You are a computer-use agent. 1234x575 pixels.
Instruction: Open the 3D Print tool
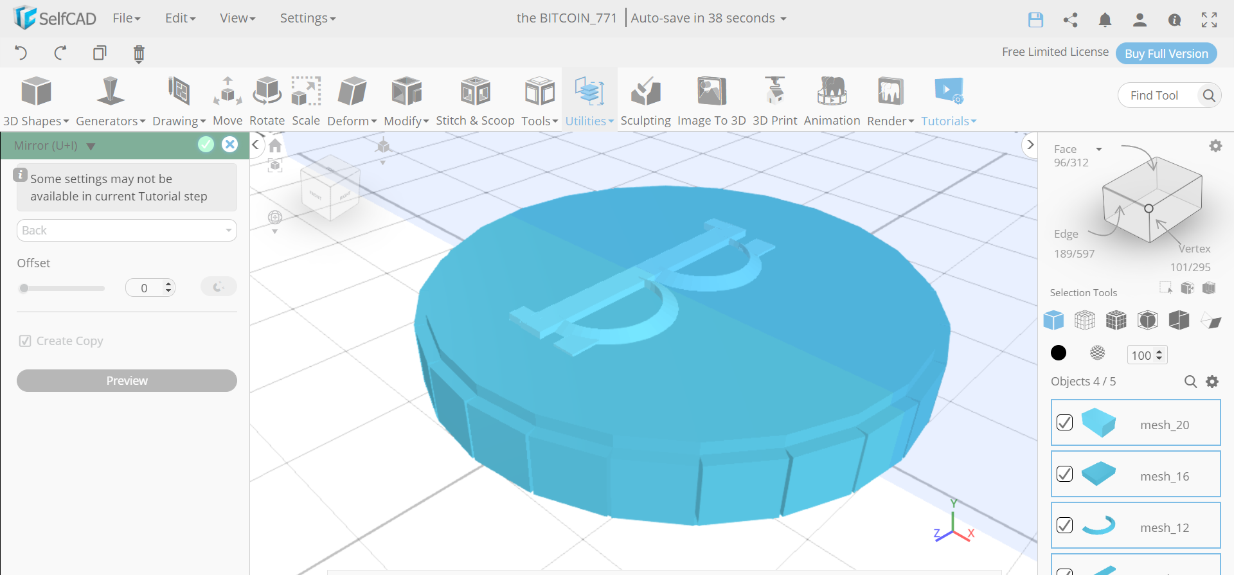[x=774, y=101]
